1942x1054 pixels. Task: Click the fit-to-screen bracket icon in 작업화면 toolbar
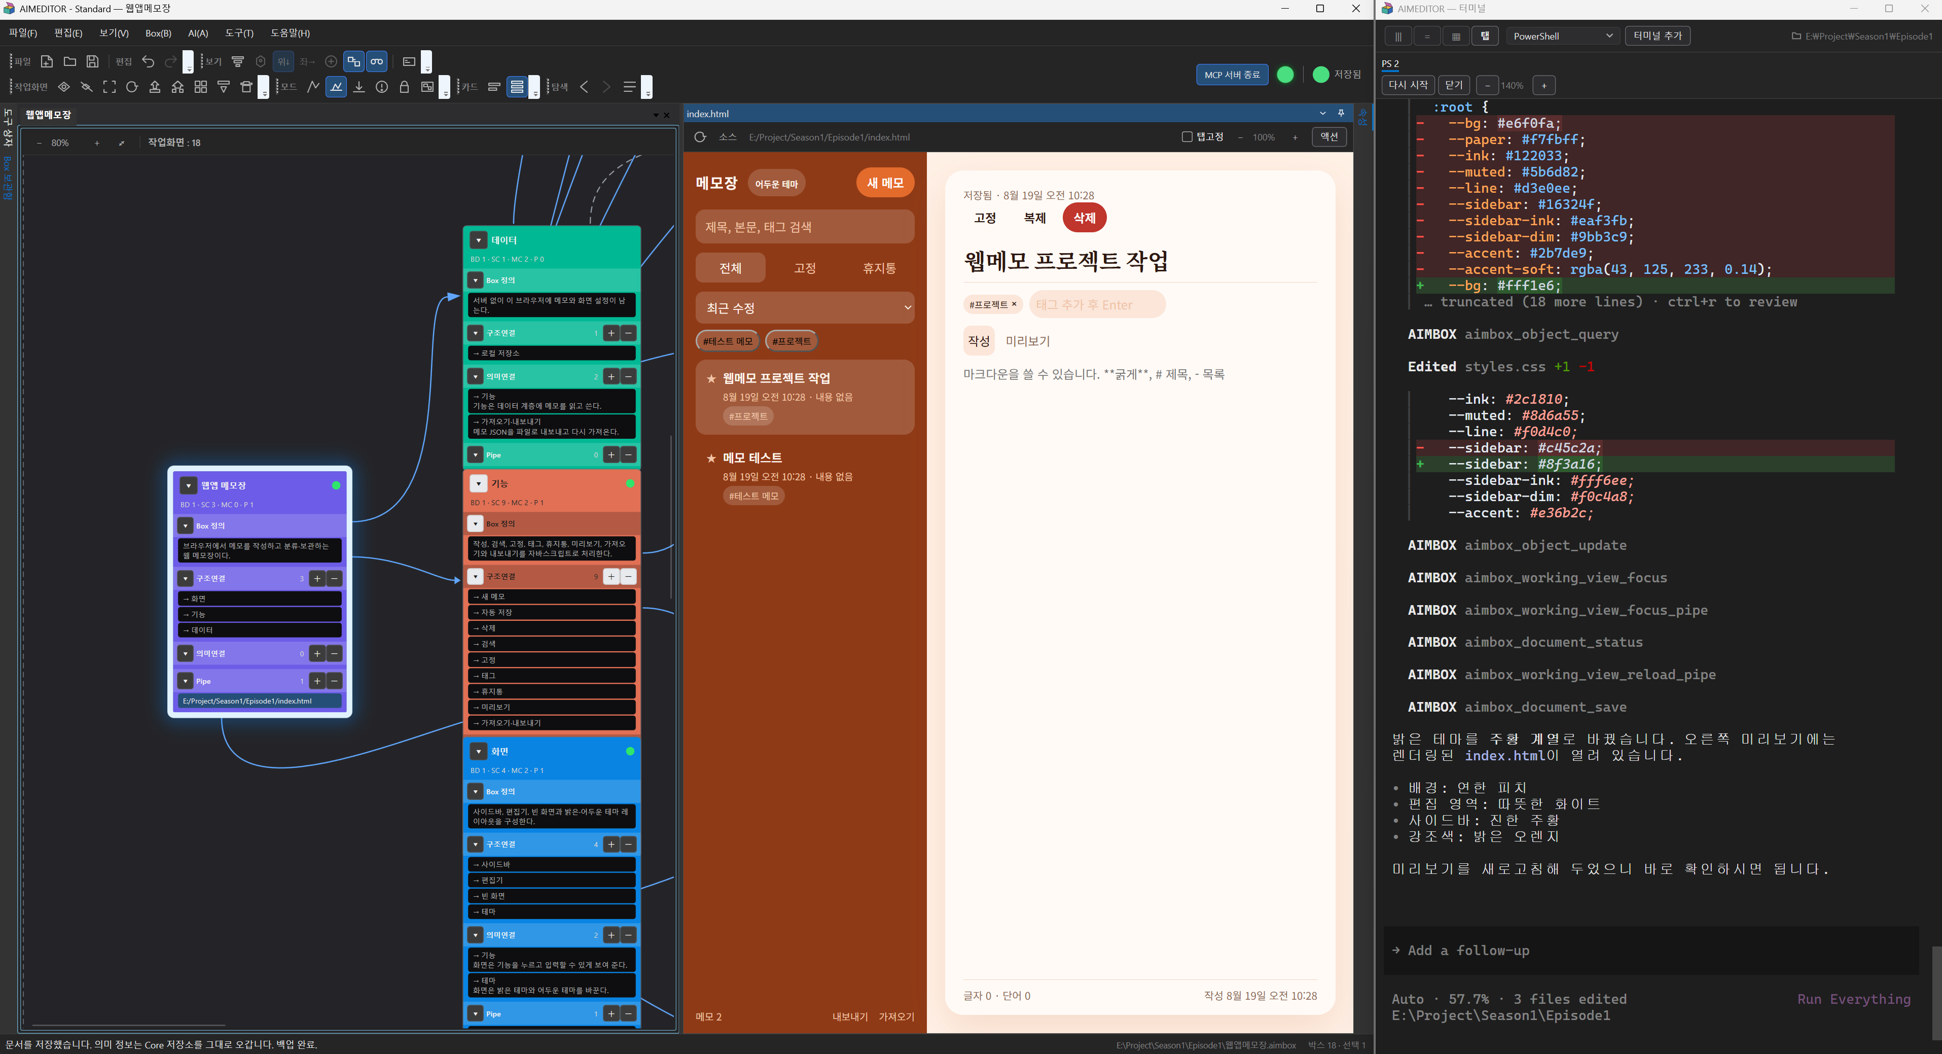pos(110,87)
